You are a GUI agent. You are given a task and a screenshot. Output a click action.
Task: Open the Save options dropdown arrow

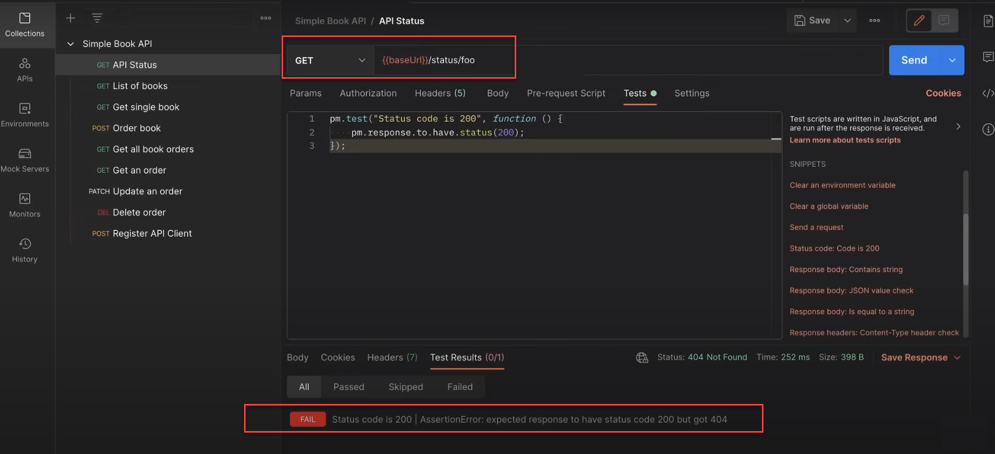coord(847,21)
